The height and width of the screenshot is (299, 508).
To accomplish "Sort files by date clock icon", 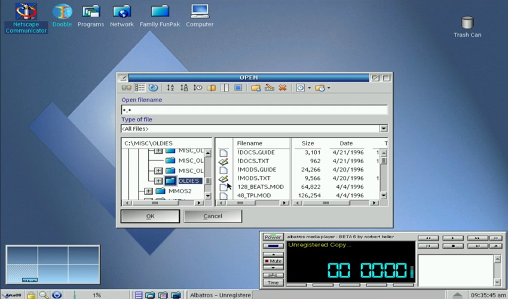I will 198,87.
